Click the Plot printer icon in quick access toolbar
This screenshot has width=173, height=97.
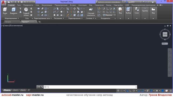22,2
